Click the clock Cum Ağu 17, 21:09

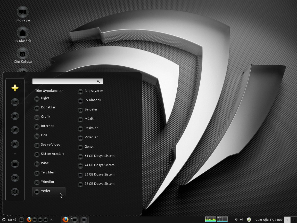[x=269, y=220]
